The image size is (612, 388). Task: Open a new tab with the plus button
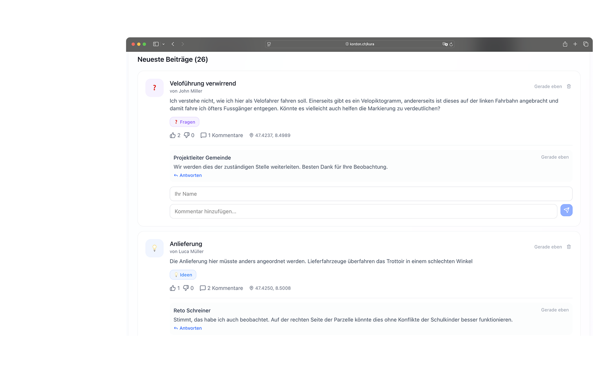[x=575, y=44]
